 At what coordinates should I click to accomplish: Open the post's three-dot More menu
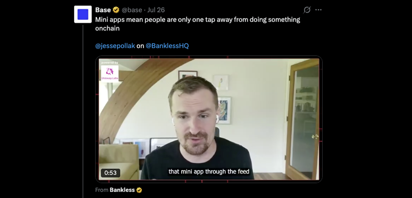click(318, 10)
